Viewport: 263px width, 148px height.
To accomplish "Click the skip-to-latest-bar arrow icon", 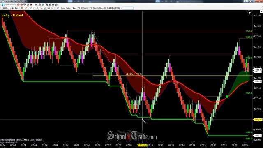I will 250,13.
